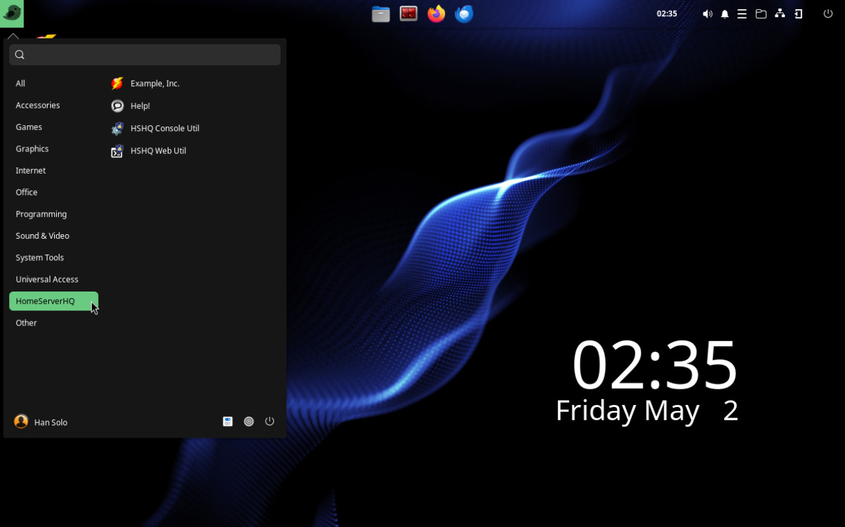Image resolution: width=845 pixels, height=527 pixels.
Task: Click the power icon in the menu footer
Action: (x=269, y=422)
